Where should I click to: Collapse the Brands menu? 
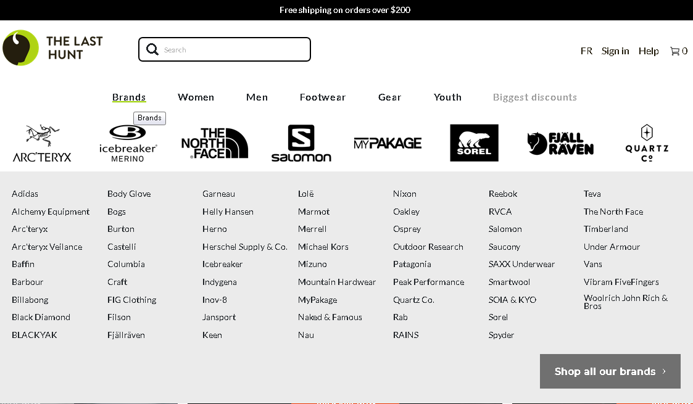pyautogui.click(x=129, y=97)
